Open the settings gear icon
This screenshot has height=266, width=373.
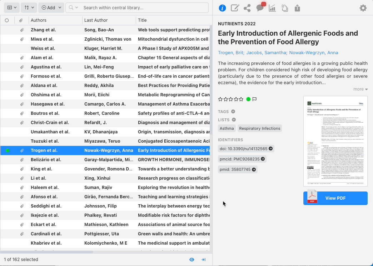tap(363, 8)
